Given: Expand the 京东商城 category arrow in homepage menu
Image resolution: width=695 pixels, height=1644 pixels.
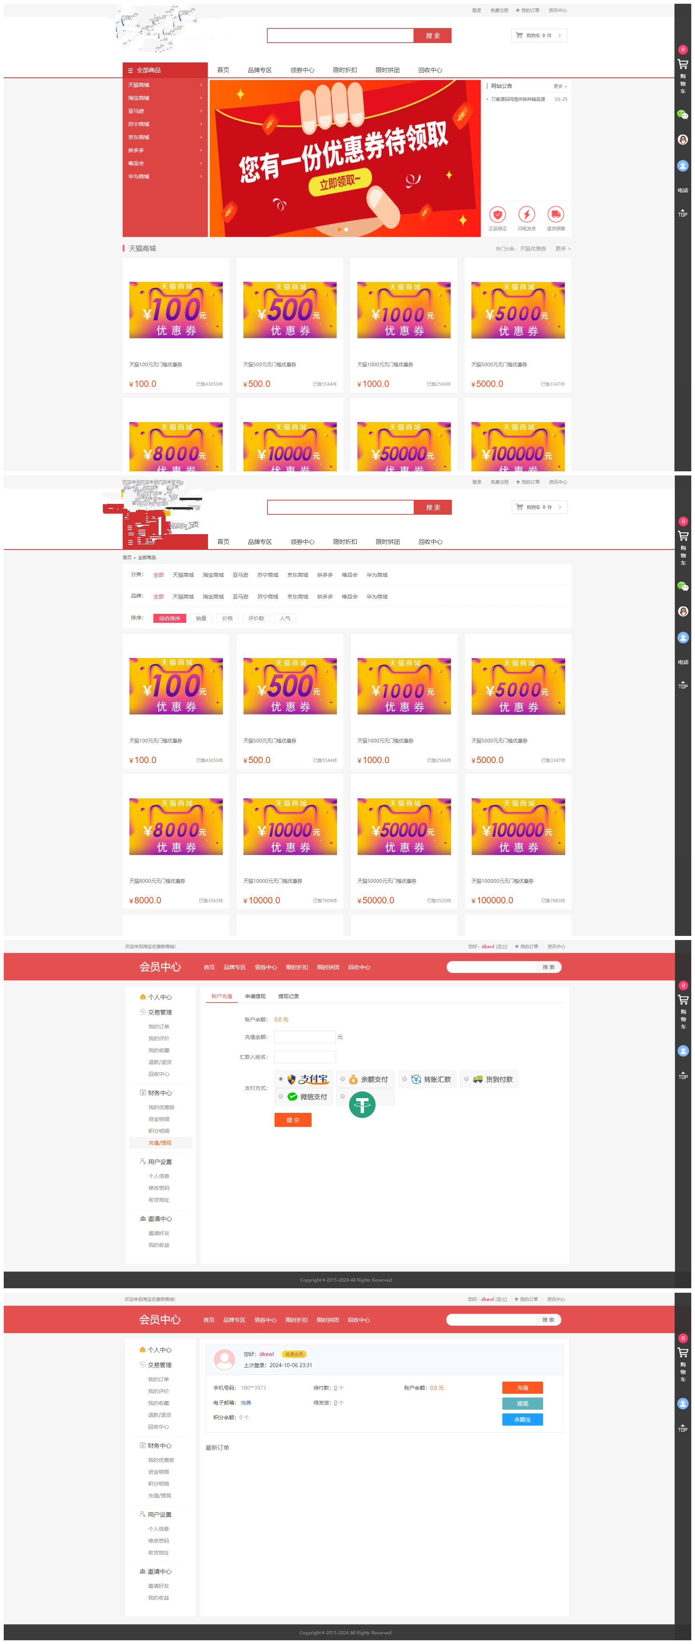Looking at the screenshot, I should (201, 137).
